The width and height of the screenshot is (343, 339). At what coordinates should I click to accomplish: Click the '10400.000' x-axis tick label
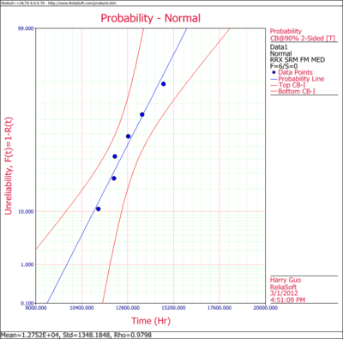click(x=81, y=308)
